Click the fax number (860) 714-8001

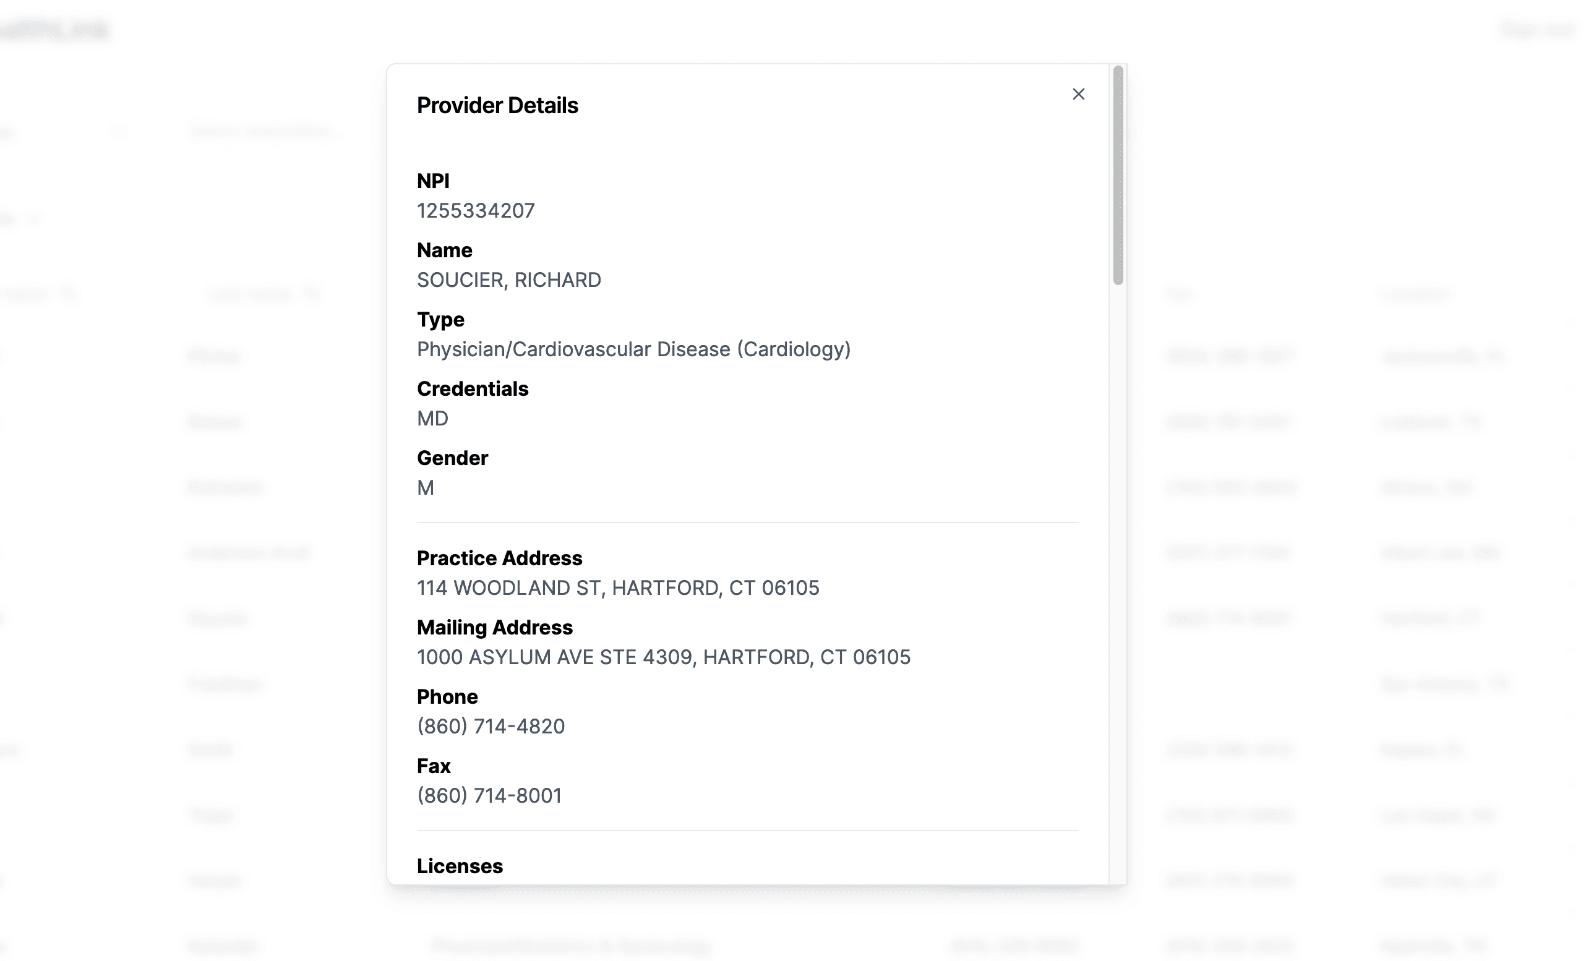pos(489,795)
